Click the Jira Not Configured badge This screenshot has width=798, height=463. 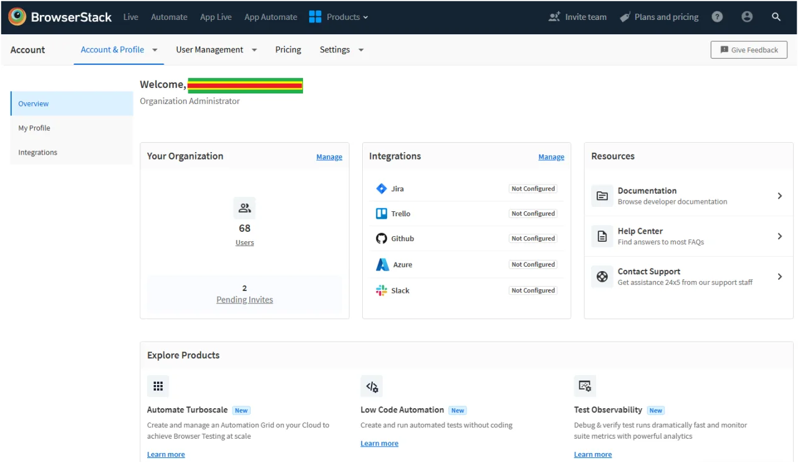(533, 189)
